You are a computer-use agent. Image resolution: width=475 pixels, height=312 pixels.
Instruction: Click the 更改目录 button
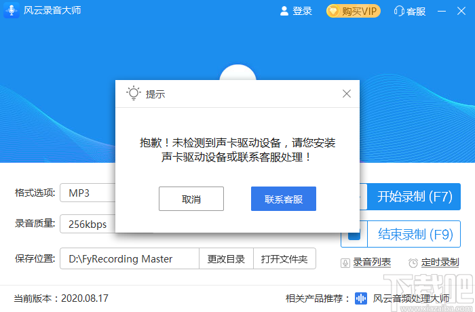click(226, 258)
